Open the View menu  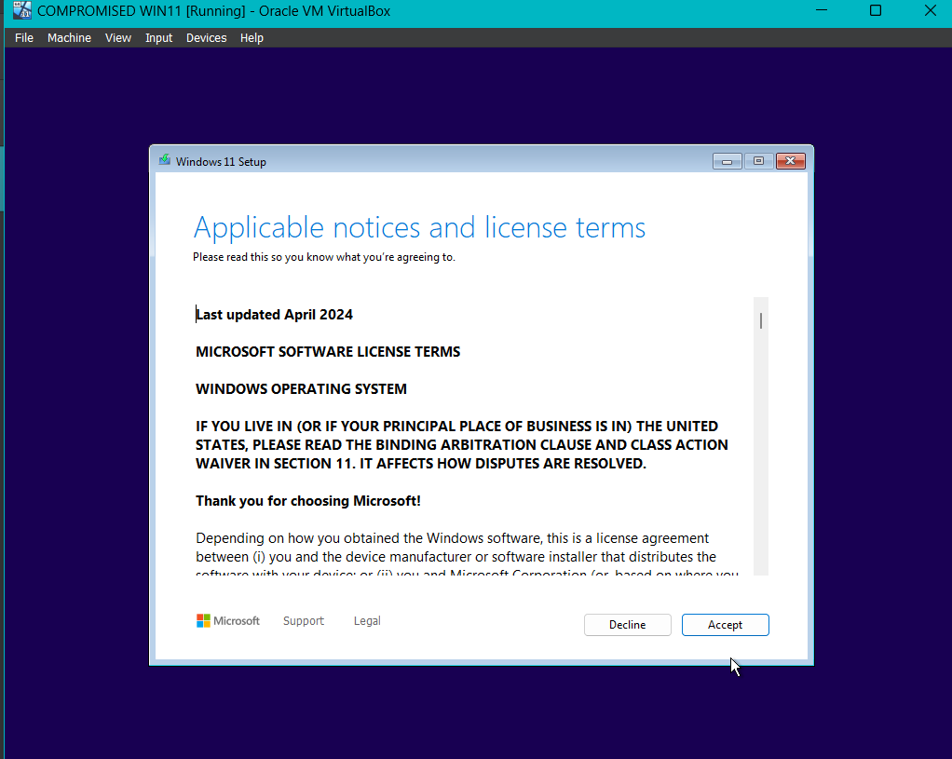click(x=117, y=37)
